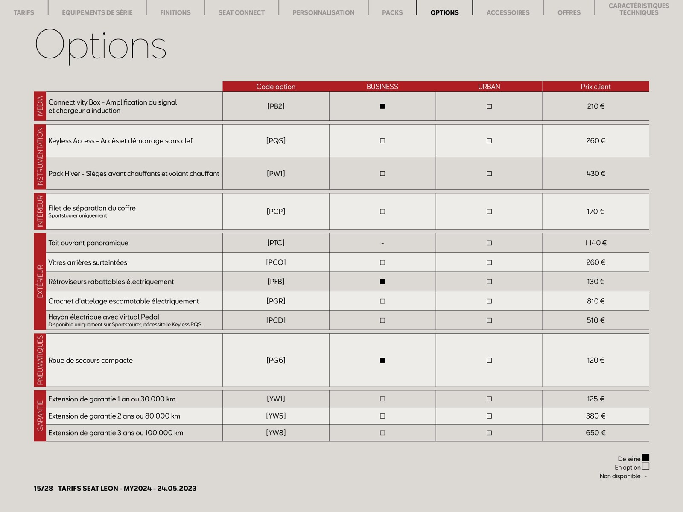Click the Code option column header
This screenshot has height=512, width=683.
[276, 87]
